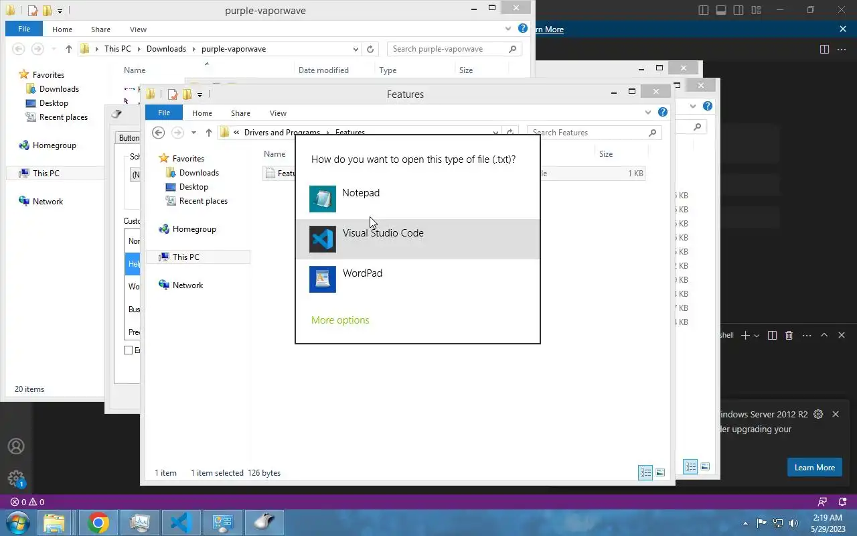Dismiss the Windows Server 2012 R2 notification
Screen dimensions: 857x536
(836, 414)
